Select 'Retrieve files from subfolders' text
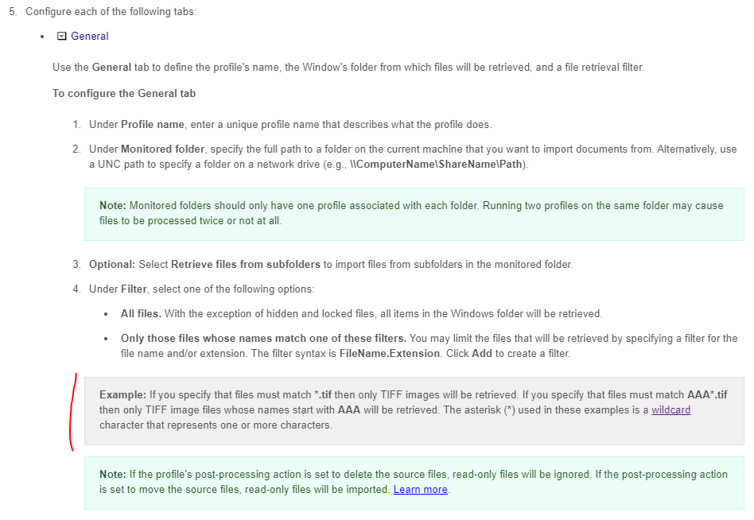The height and width of the screenshot is (520, 754). [x=245, y=264]
